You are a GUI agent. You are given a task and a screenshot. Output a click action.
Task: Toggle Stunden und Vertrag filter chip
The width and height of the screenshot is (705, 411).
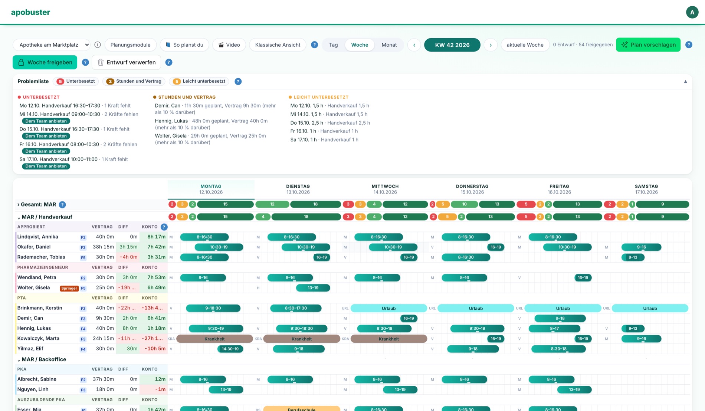[x=134, y=81]
